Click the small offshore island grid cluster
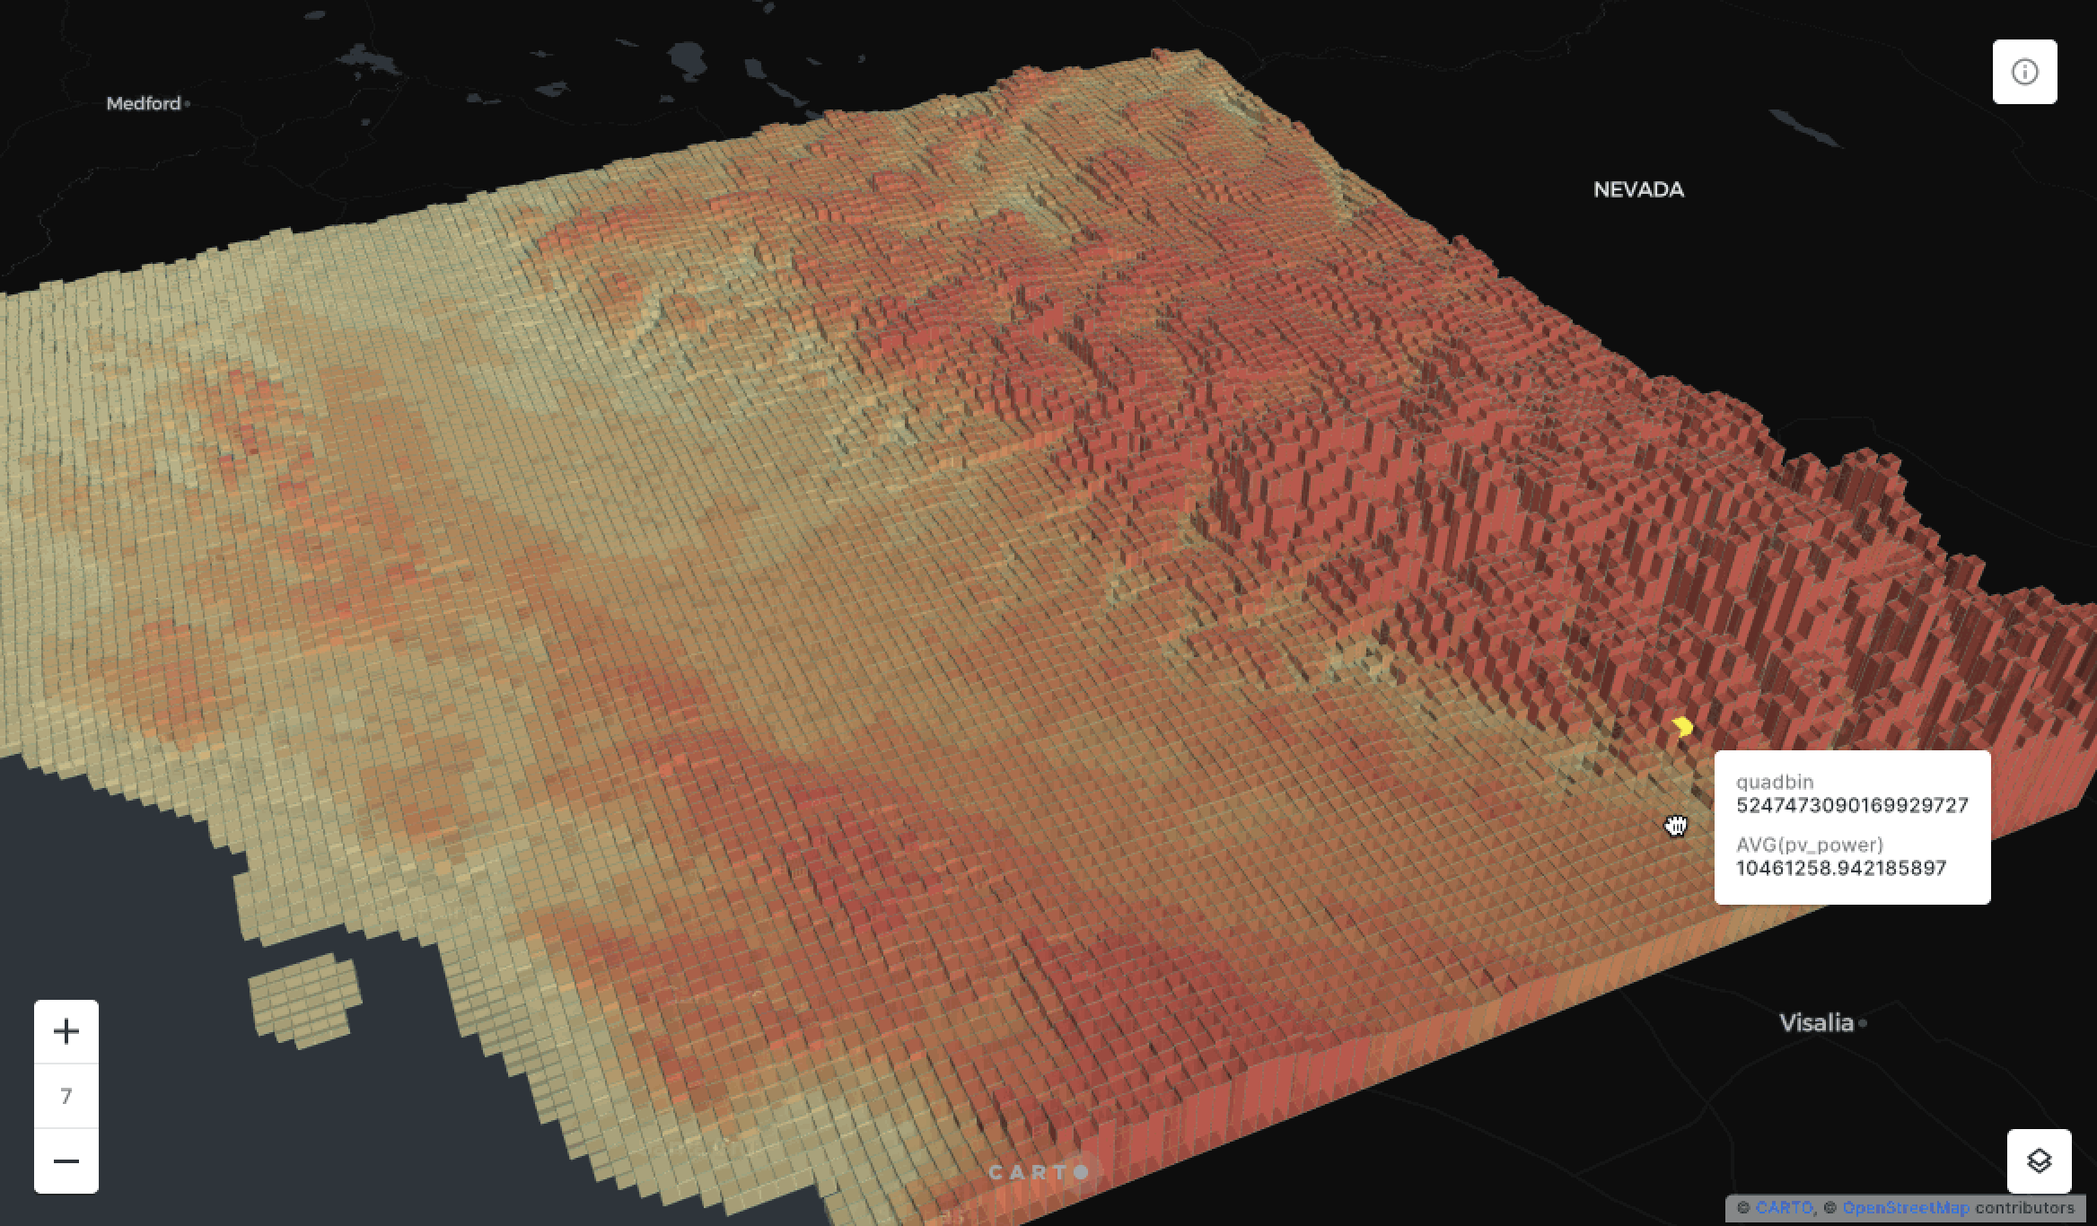 tap(303, 1001)
